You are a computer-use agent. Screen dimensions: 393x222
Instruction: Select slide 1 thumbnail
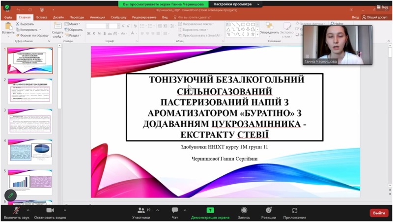click(x=30, y=60)
